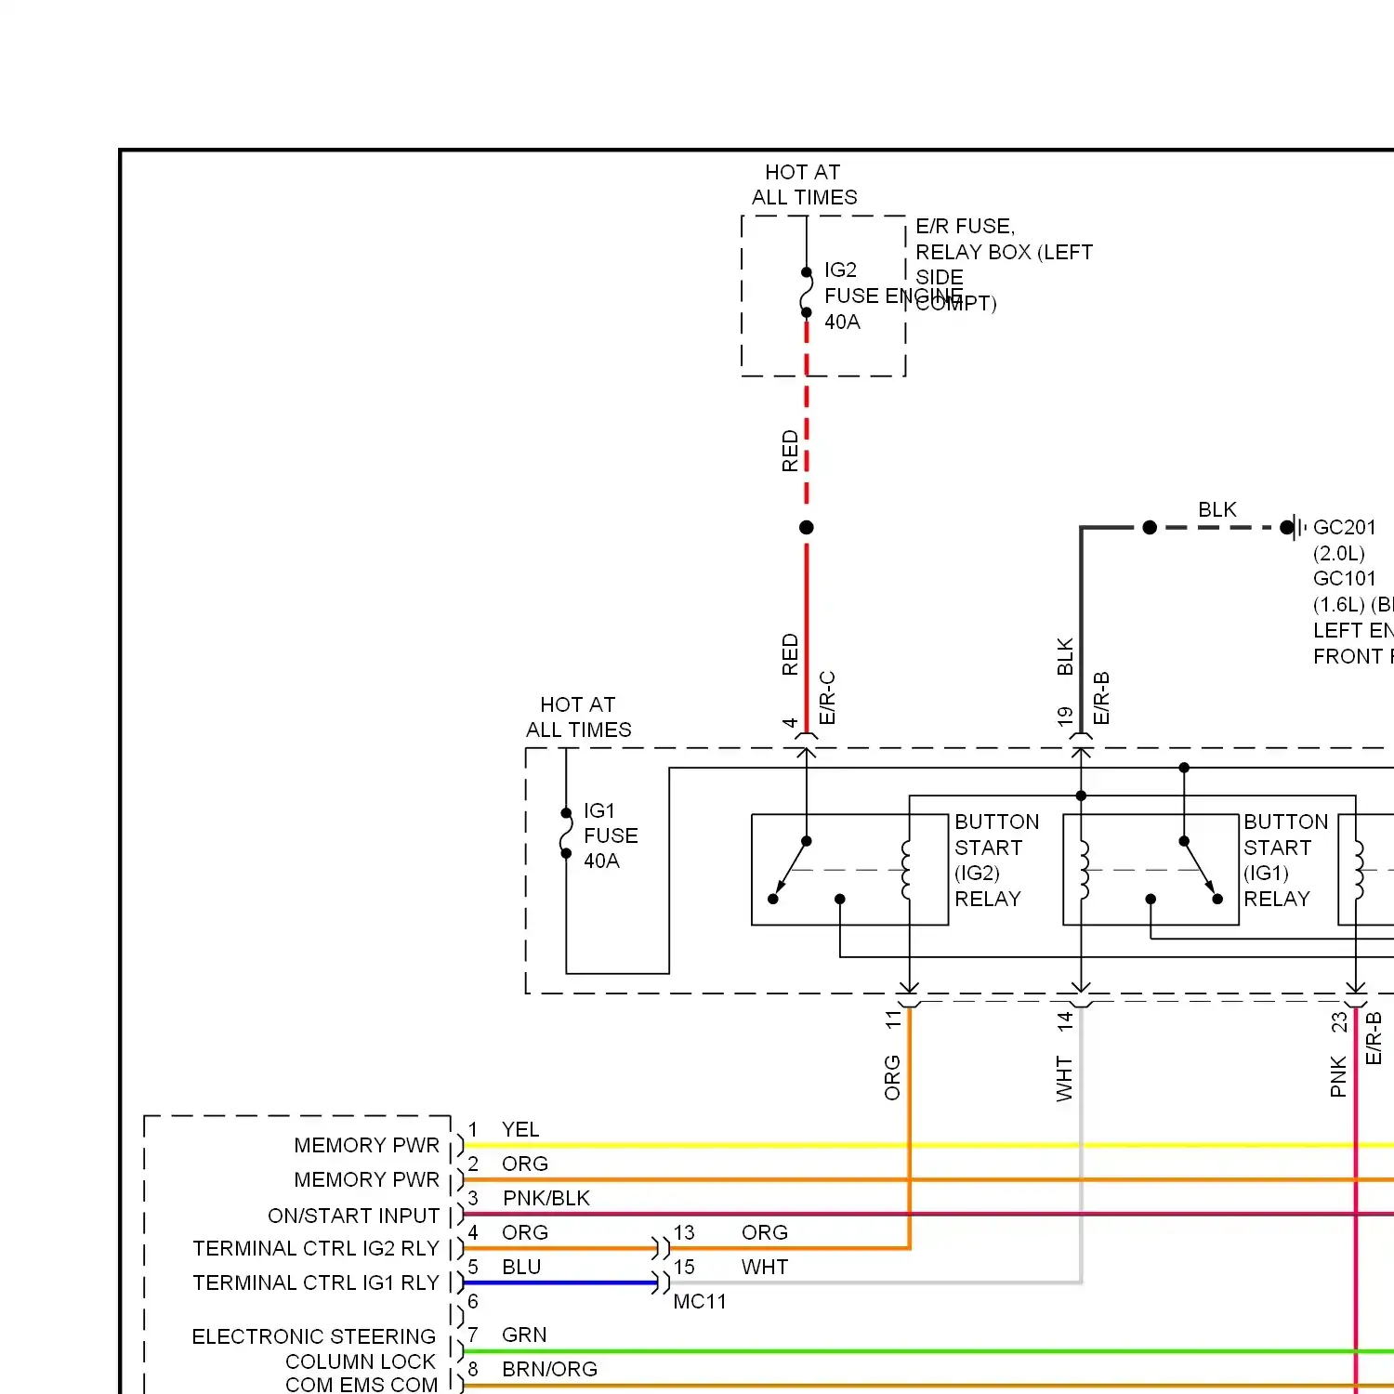The height and width of the screenshot is (1394, 1394).
Task: Select the RED label beside the solid red wire
Action: click(x=790, y=654)
